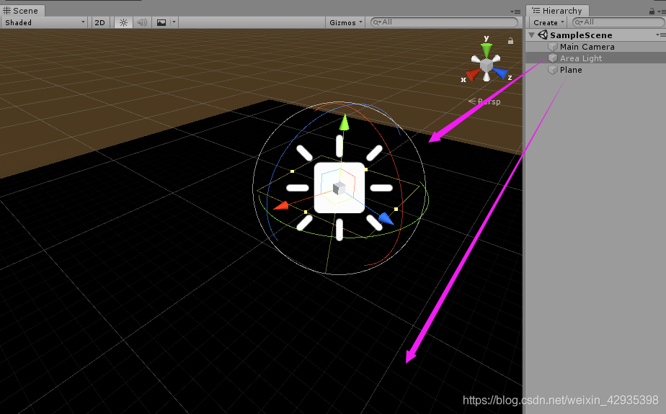Screen dimensions: 666x414
Task: Open the Gizmos dropdown menu
Action: 346,22
